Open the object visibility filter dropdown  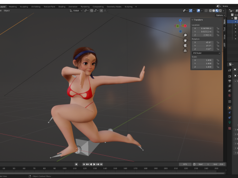click(x=185, y=11)
